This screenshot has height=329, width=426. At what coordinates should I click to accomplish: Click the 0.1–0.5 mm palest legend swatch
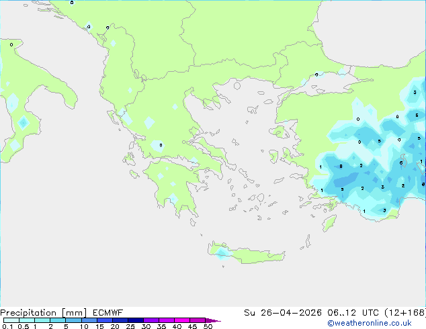pyautogui.click(x=11, y=320)
